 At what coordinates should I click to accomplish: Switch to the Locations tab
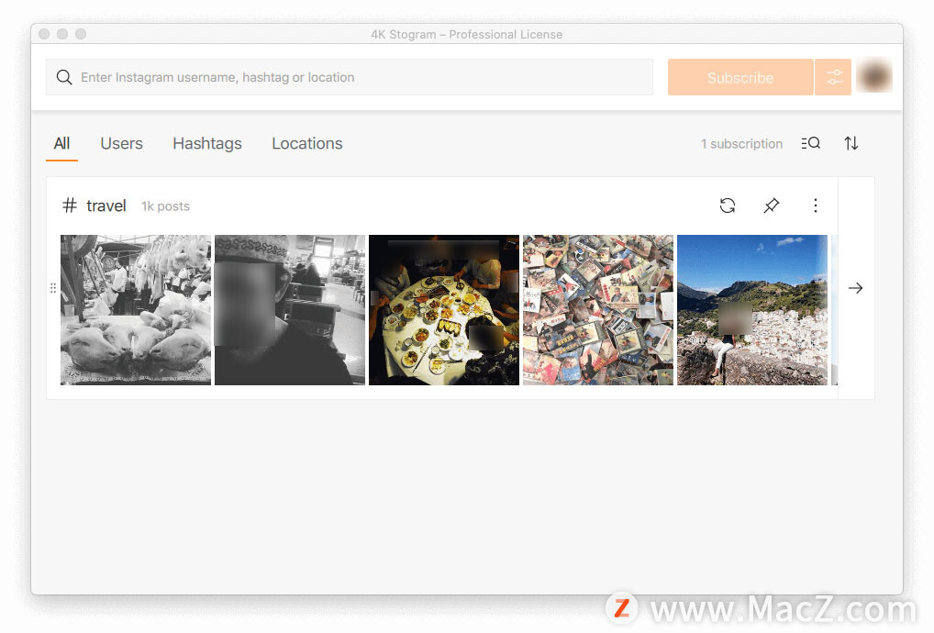tap(307, 143)
